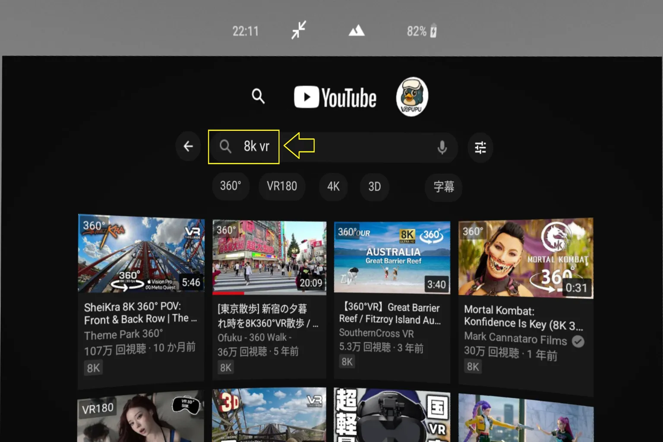Select the VR180 filter chip

282,186
